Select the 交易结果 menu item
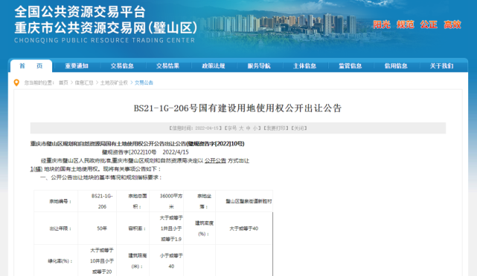 pyautogui.click(x=168, y=66)
